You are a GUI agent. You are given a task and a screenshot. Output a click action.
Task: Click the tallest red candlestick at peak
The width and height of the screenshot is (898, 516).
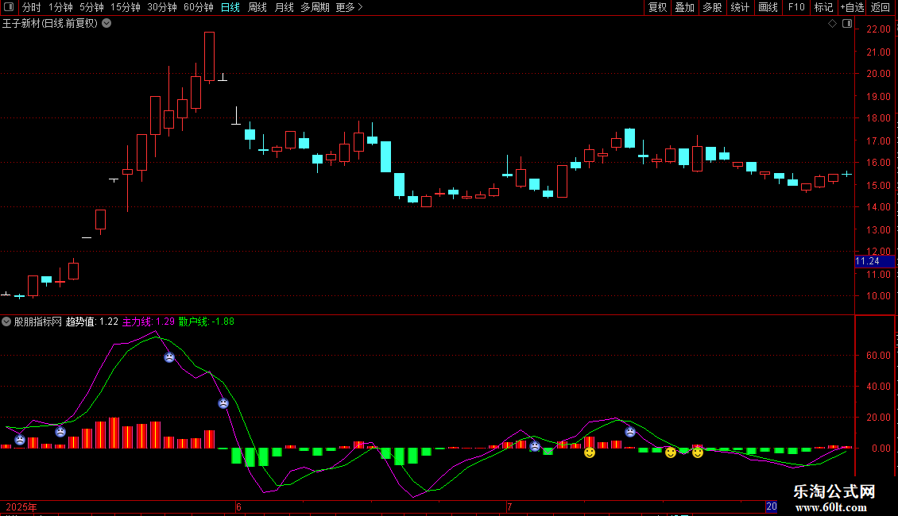pos(209,56)
